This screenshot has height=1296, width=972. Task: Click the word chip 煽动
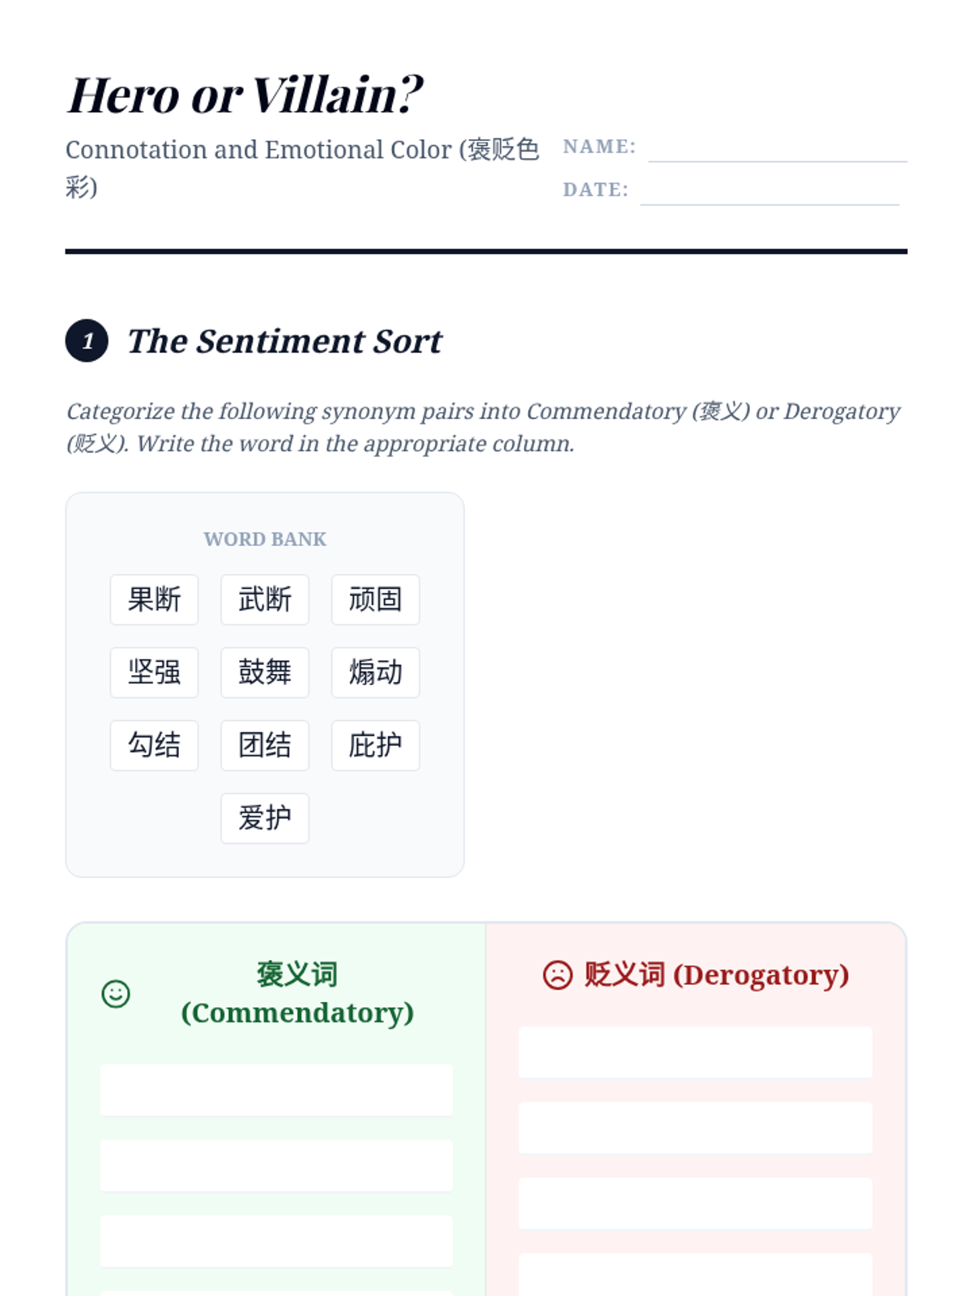tap(375, 672)
